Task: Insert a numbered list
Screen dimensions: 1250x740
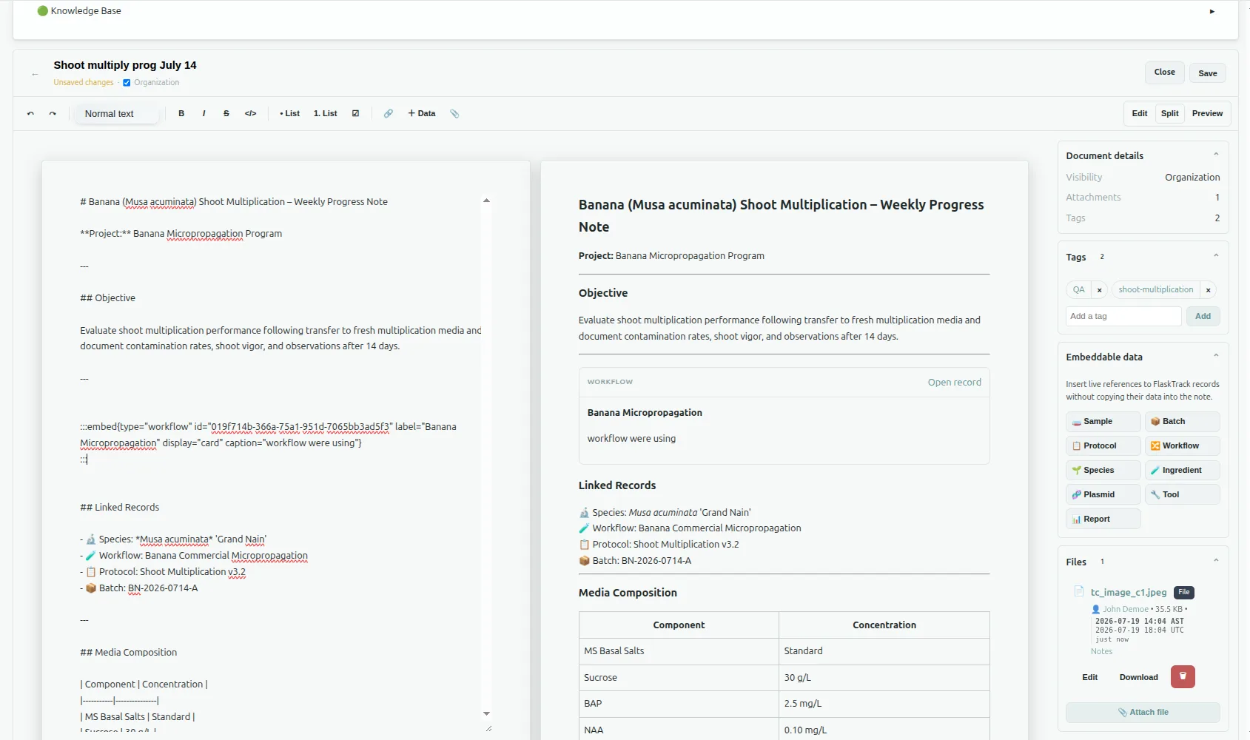Action: click(325, 114)
